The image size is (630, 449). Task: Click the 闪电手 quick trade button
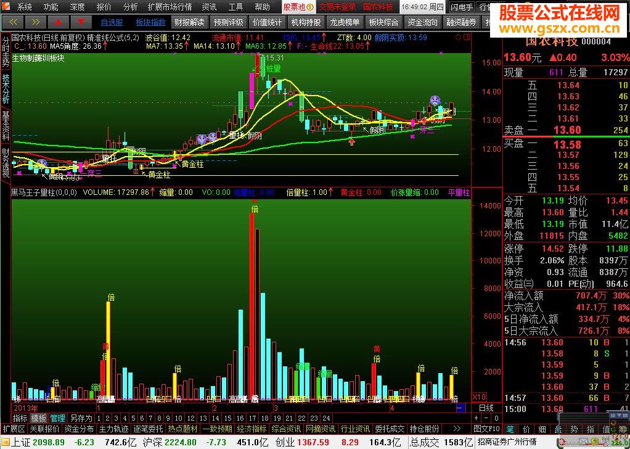pyautogui.click(x=462, y=7)
